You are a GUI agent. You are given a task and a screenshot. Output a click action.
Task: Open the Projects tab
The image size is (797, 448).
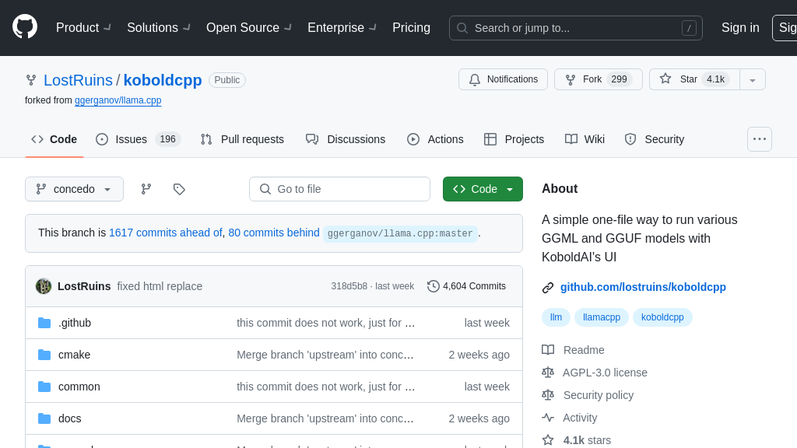514,139
